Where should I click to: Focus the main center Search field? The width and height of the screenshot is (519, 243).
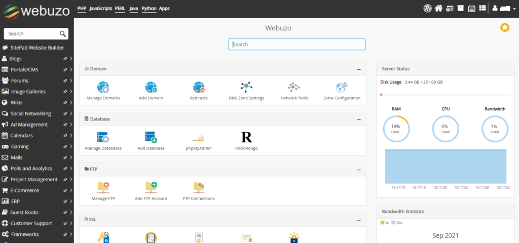297,45
